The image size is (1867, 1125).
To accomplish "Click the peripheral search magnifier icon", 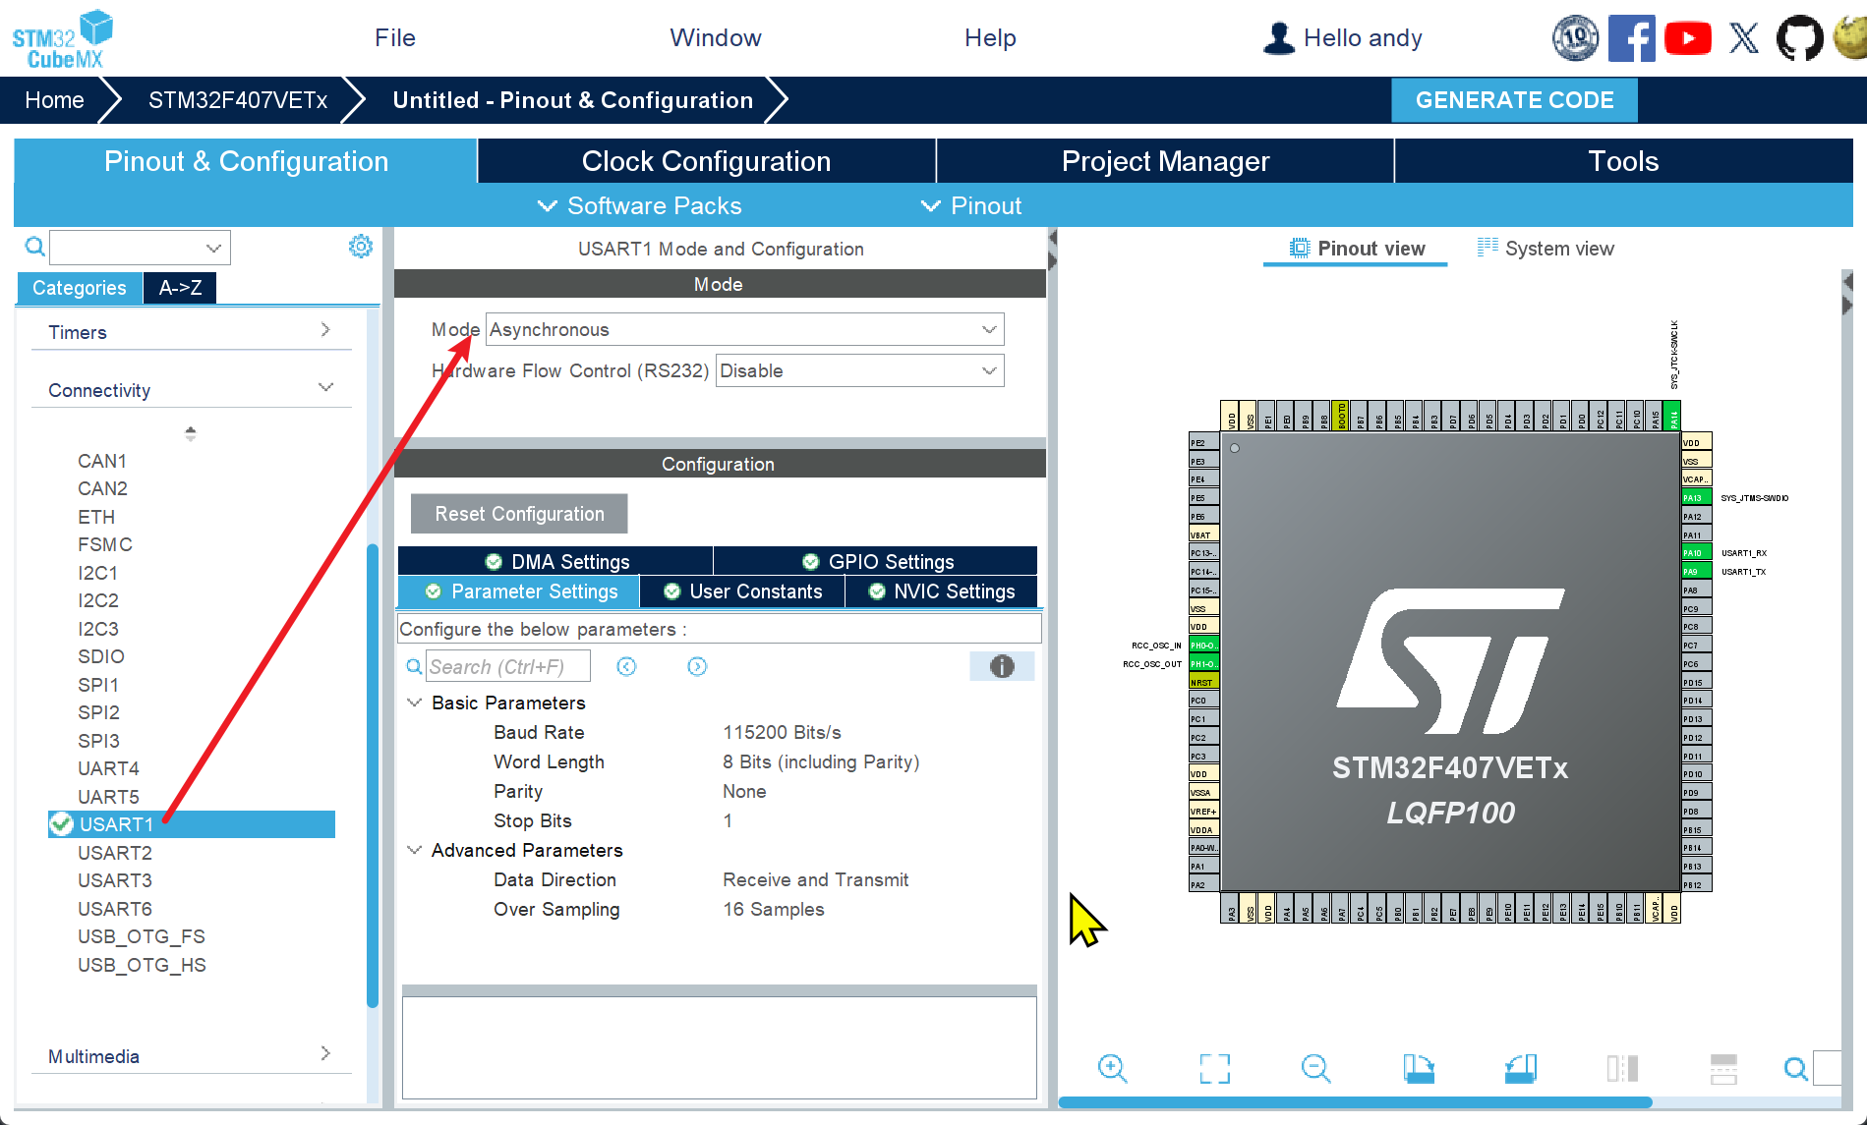I will (x=34, y=247).
